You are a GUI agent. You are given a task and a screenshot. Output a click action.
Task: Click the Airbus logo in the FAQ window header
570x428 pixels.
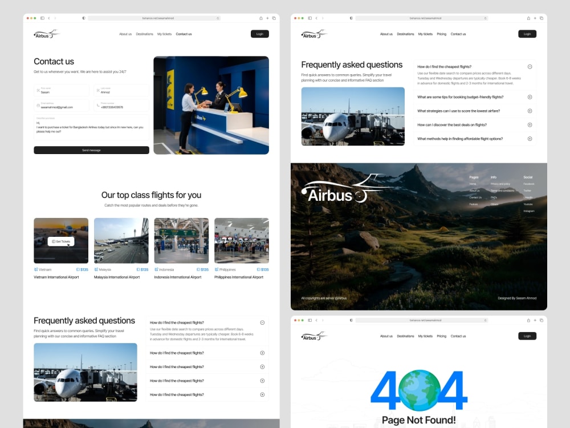pos(314,34)
